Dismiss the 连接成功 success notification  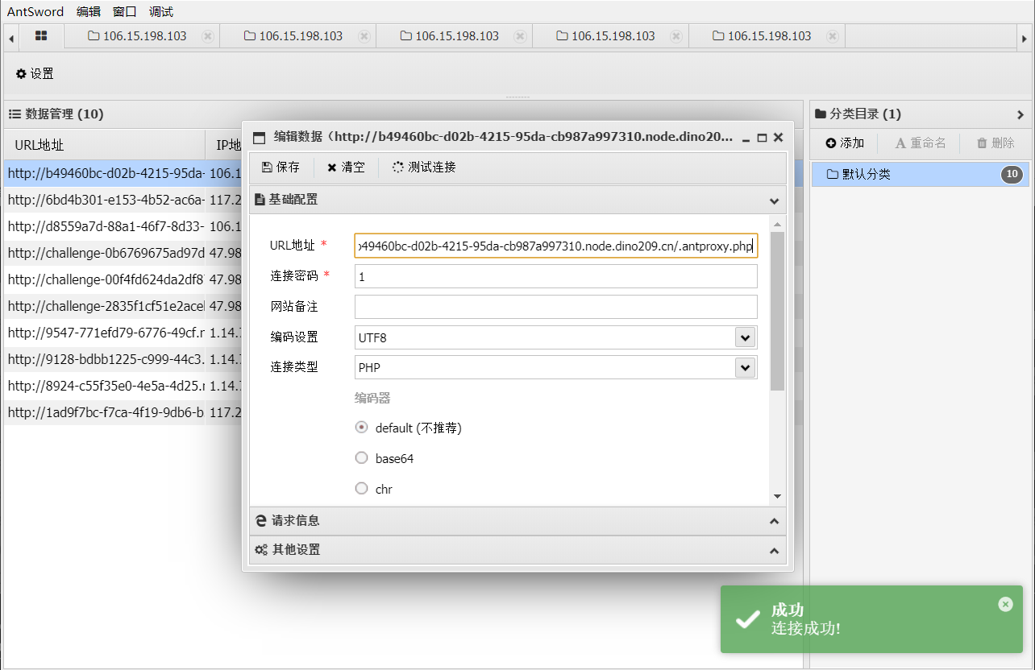pyautogui.click(x=1005, y=604)
